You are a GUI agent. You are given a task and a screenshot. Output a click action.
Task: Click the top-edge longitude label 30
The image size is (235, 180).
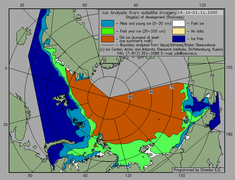[x=22, y=5]
